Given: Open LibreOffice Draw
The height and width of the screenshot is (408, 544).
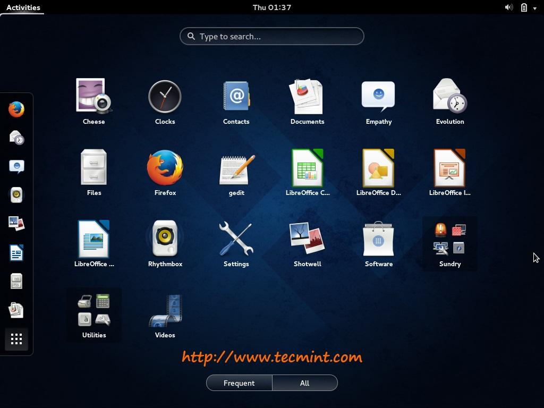Looking at the screenshot, I should click(x=378, y=173).
